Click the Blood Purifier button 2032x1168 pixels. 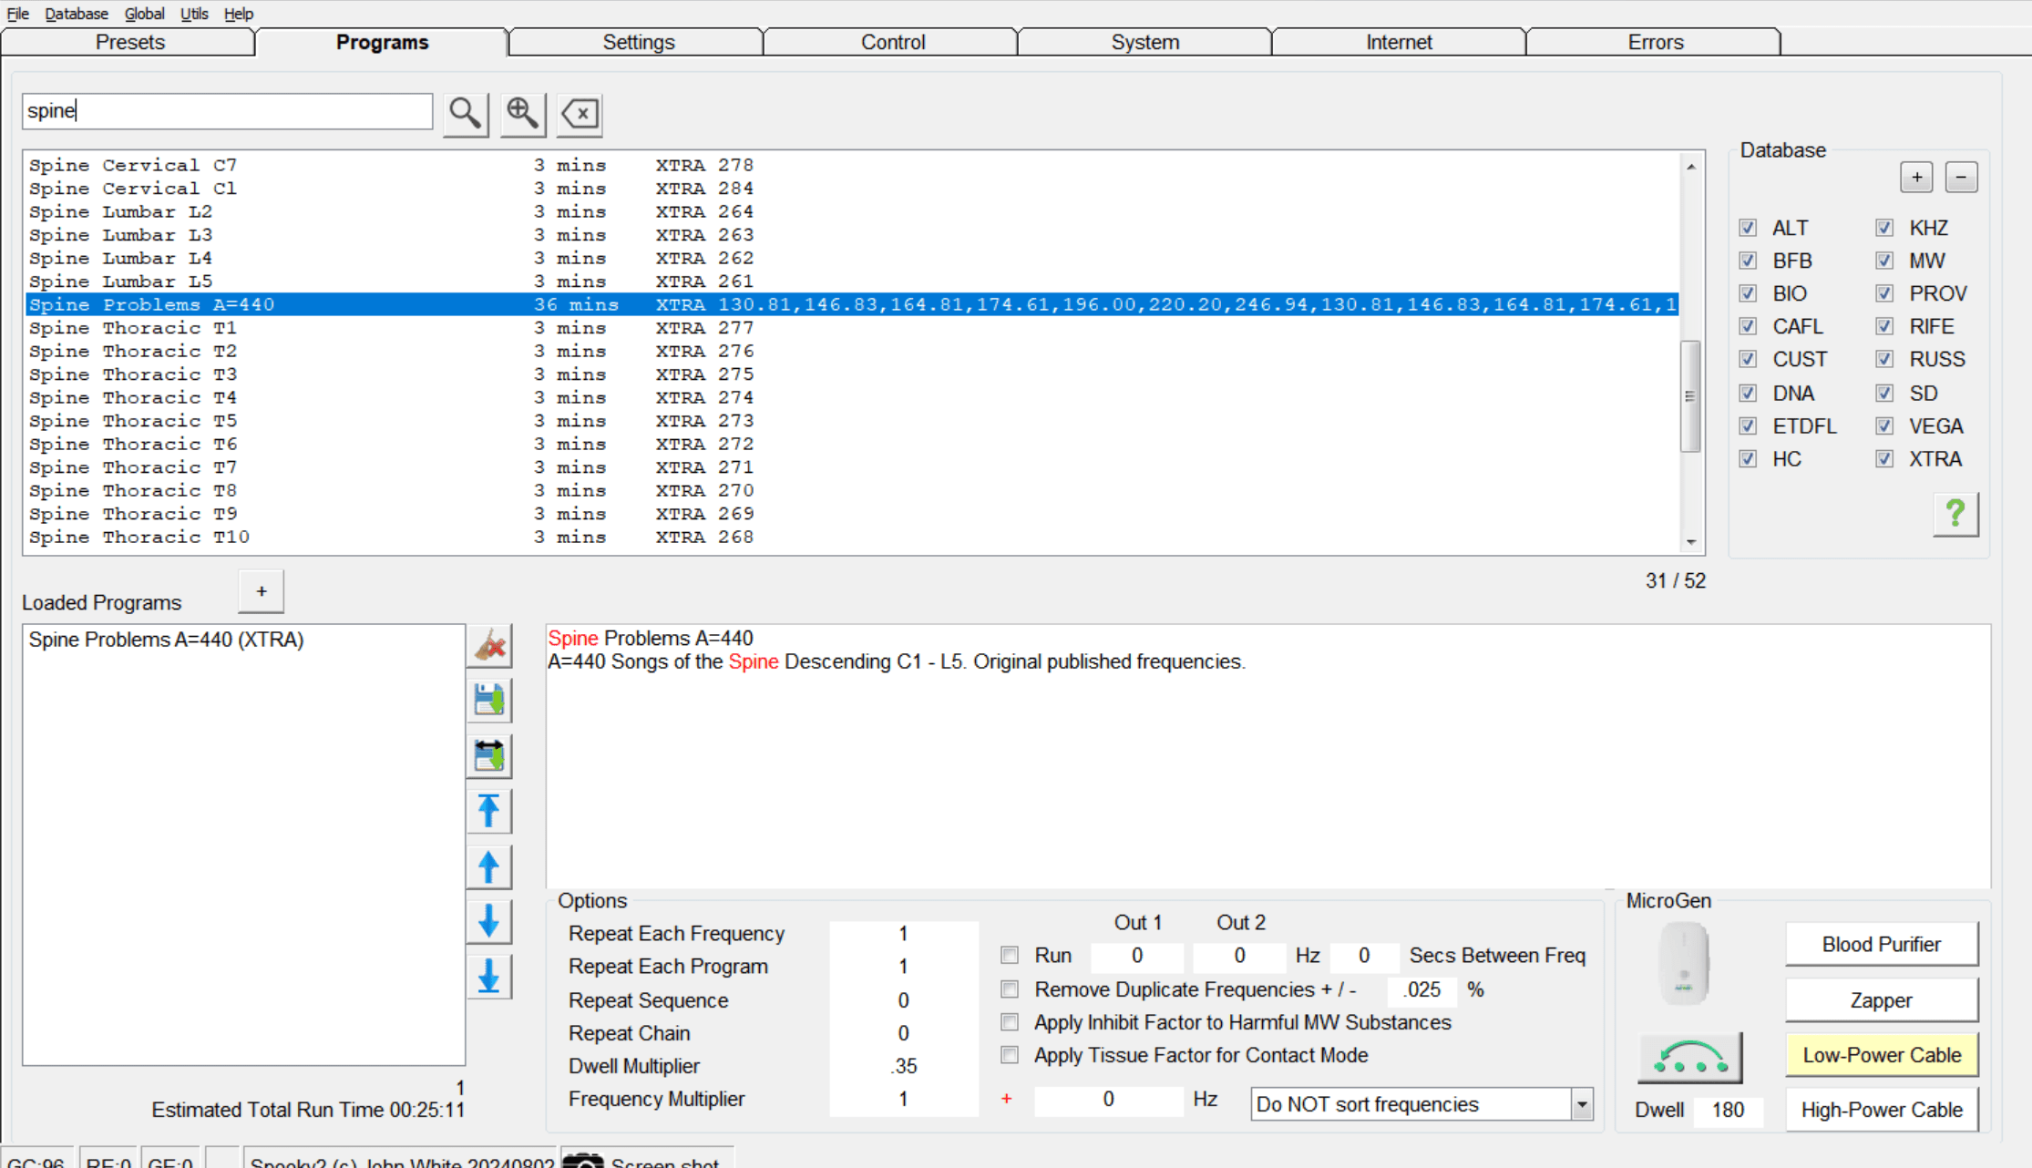click(1882, 945)
